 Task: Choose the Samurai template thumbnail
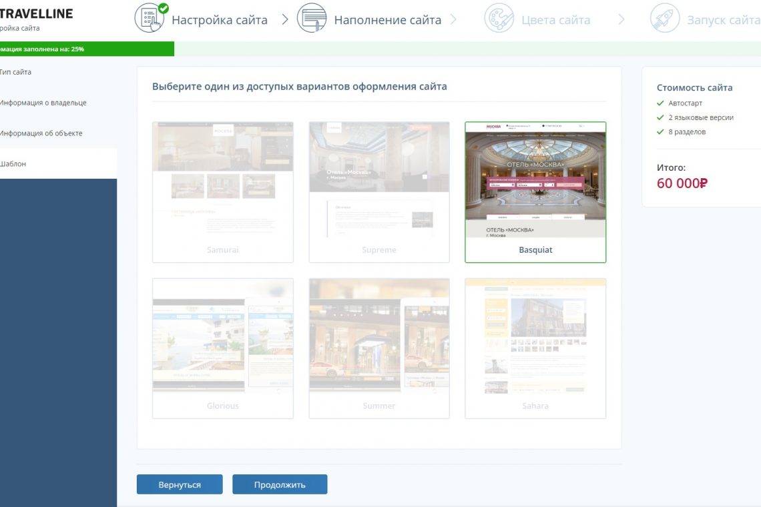[223, 192]
